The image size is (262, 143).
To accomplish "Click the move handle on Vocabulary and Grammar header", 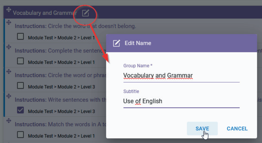I will 9,9.
